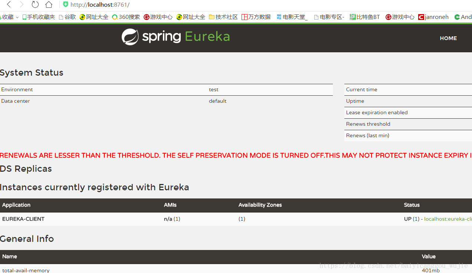Select the EUREKA-CLIENT application cell

tap(23, 219)
